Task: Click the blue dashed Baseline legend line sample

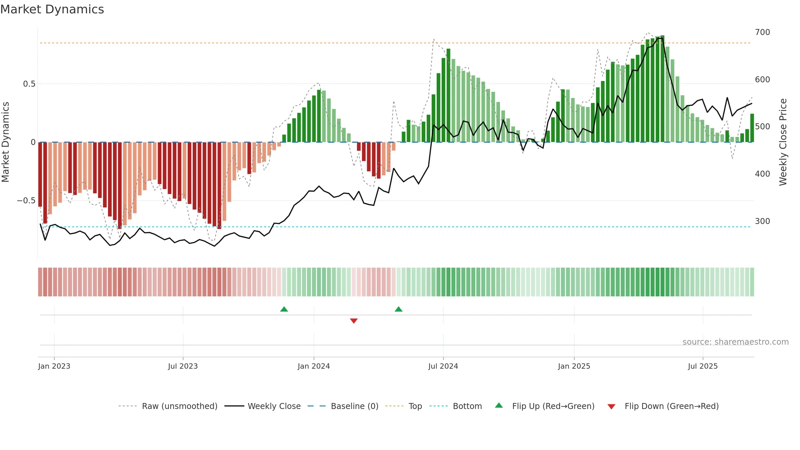Action: tap(317, 406)
